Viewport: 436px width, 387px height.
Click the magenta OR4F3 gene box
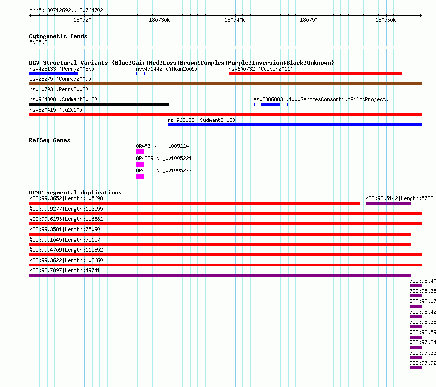click(140, 152)
